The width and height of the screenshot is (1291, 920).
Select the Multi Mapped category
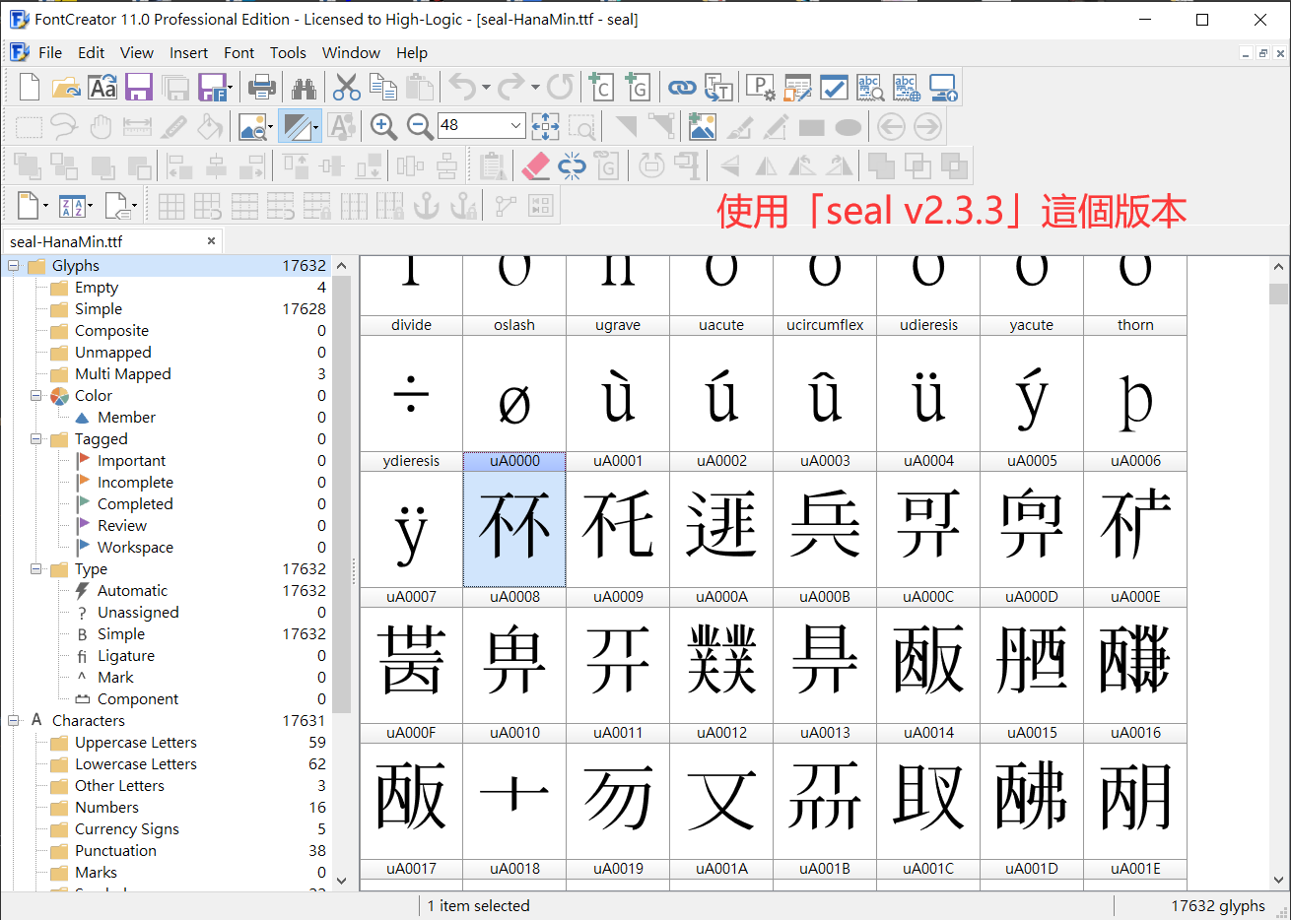point(123,374)
